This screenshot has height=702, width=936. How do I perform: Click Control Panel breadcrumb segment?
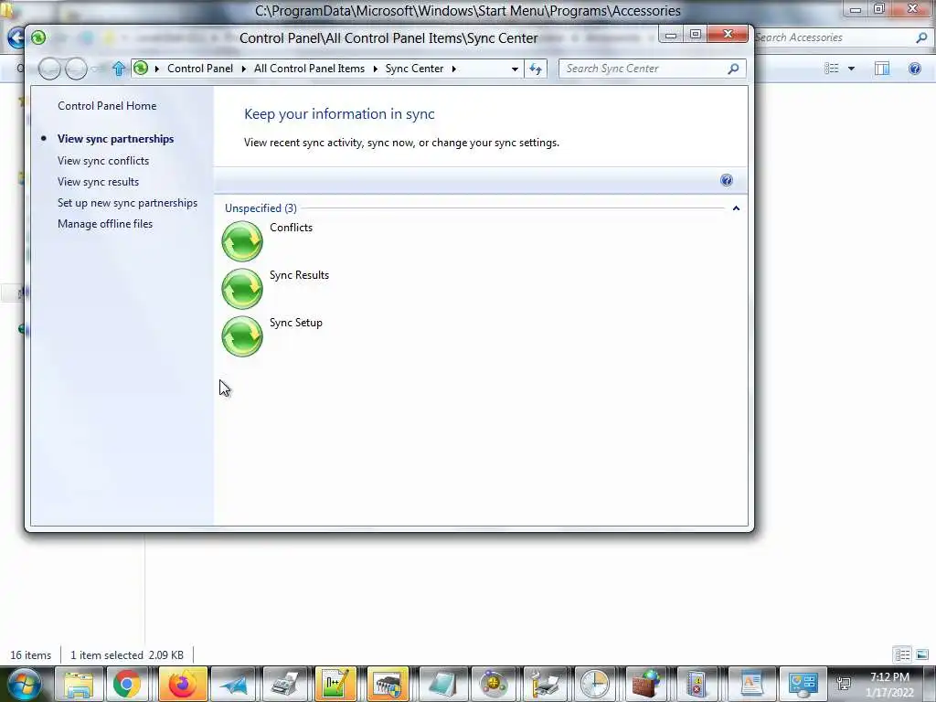[x=200, y=69]
